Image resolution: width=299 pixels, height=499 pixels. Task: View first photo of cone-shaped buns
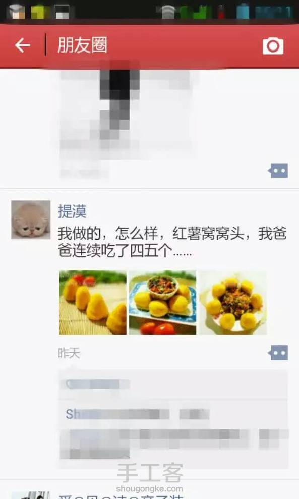click(93, 303)
